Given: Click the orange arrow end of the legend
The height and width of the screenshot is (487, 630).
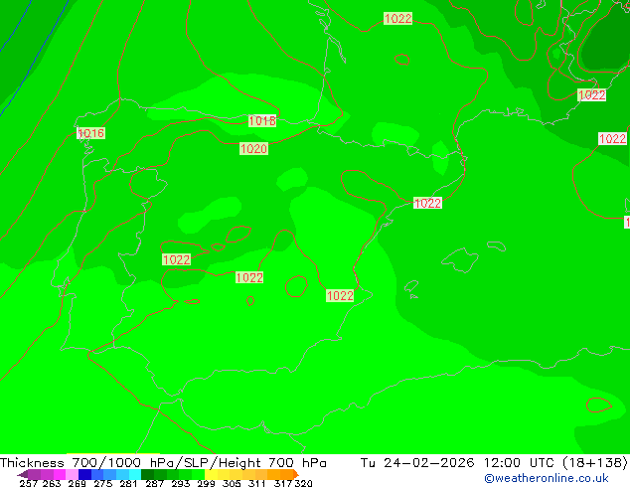Looking at the screenshot, I should 296,474.
